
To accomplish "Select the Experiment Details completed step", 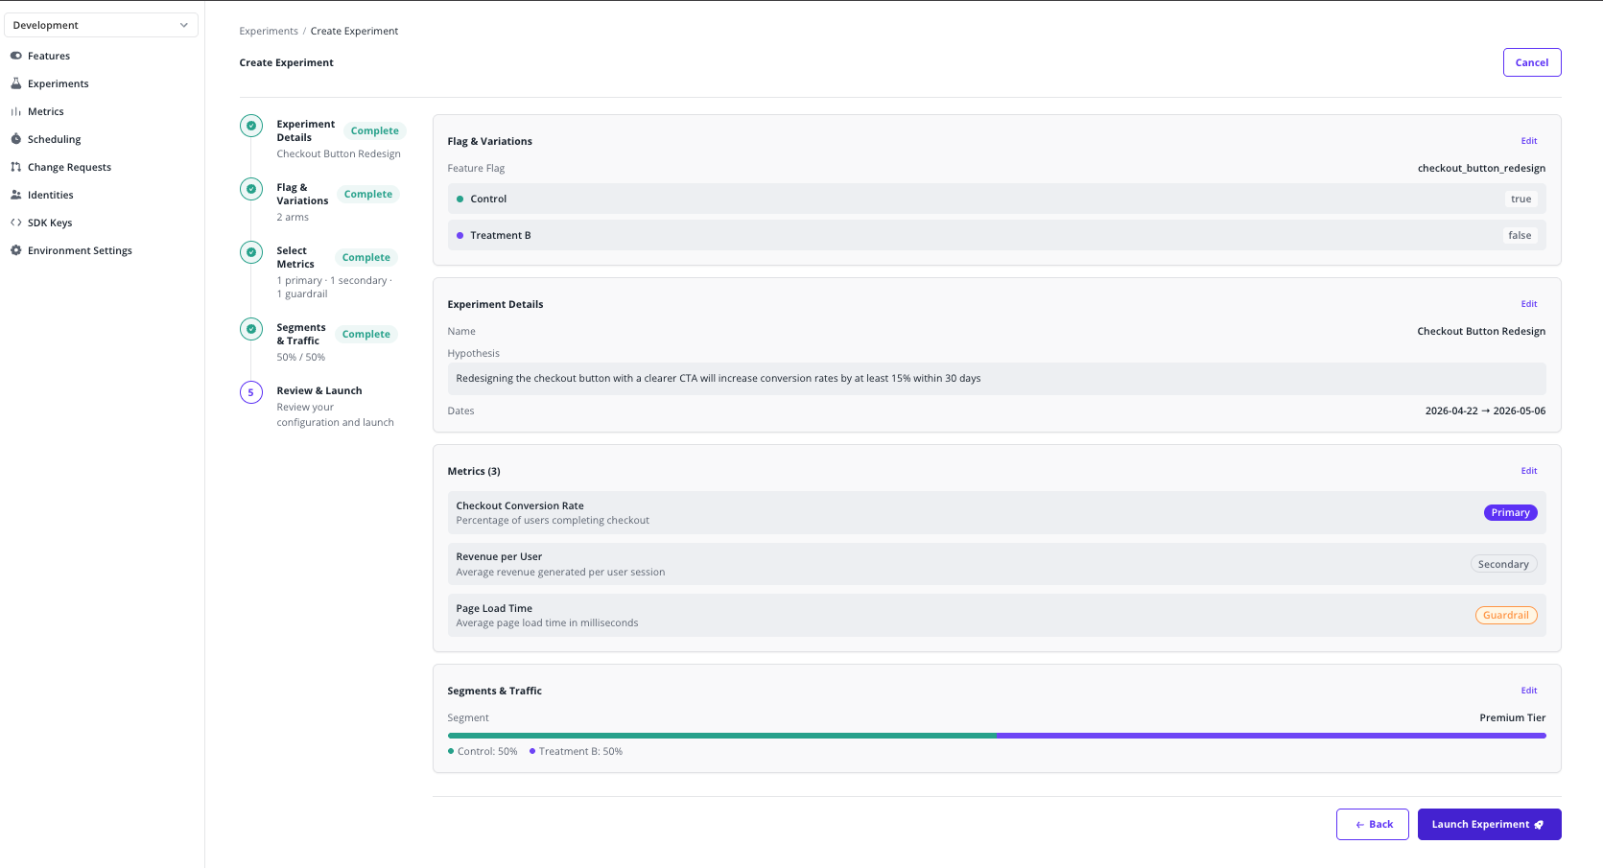I will coord(305,130).
